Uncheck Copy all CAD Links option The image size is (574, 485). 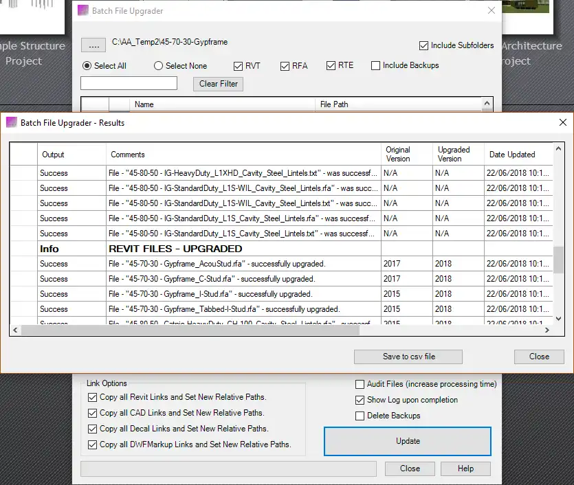(x=92, y=414)
